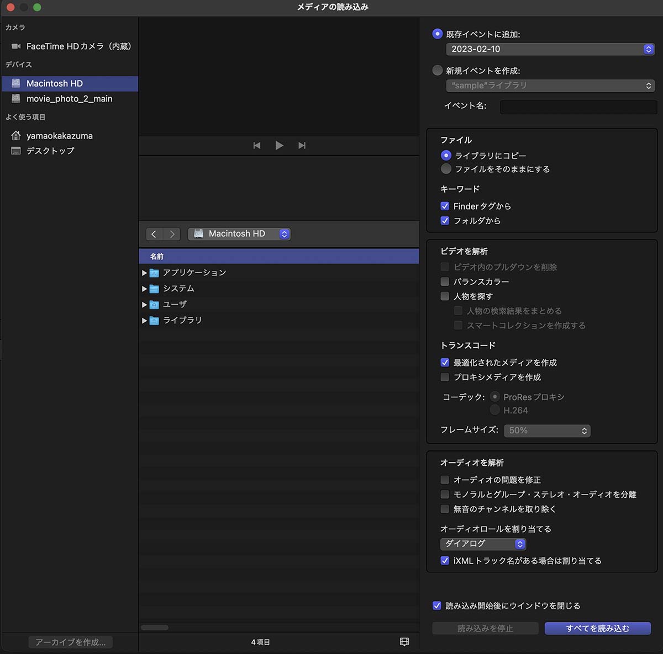Select 既存イベントに追加 radio button
Image resolution: width=663 pixels, height=654 pixels.
438,34
